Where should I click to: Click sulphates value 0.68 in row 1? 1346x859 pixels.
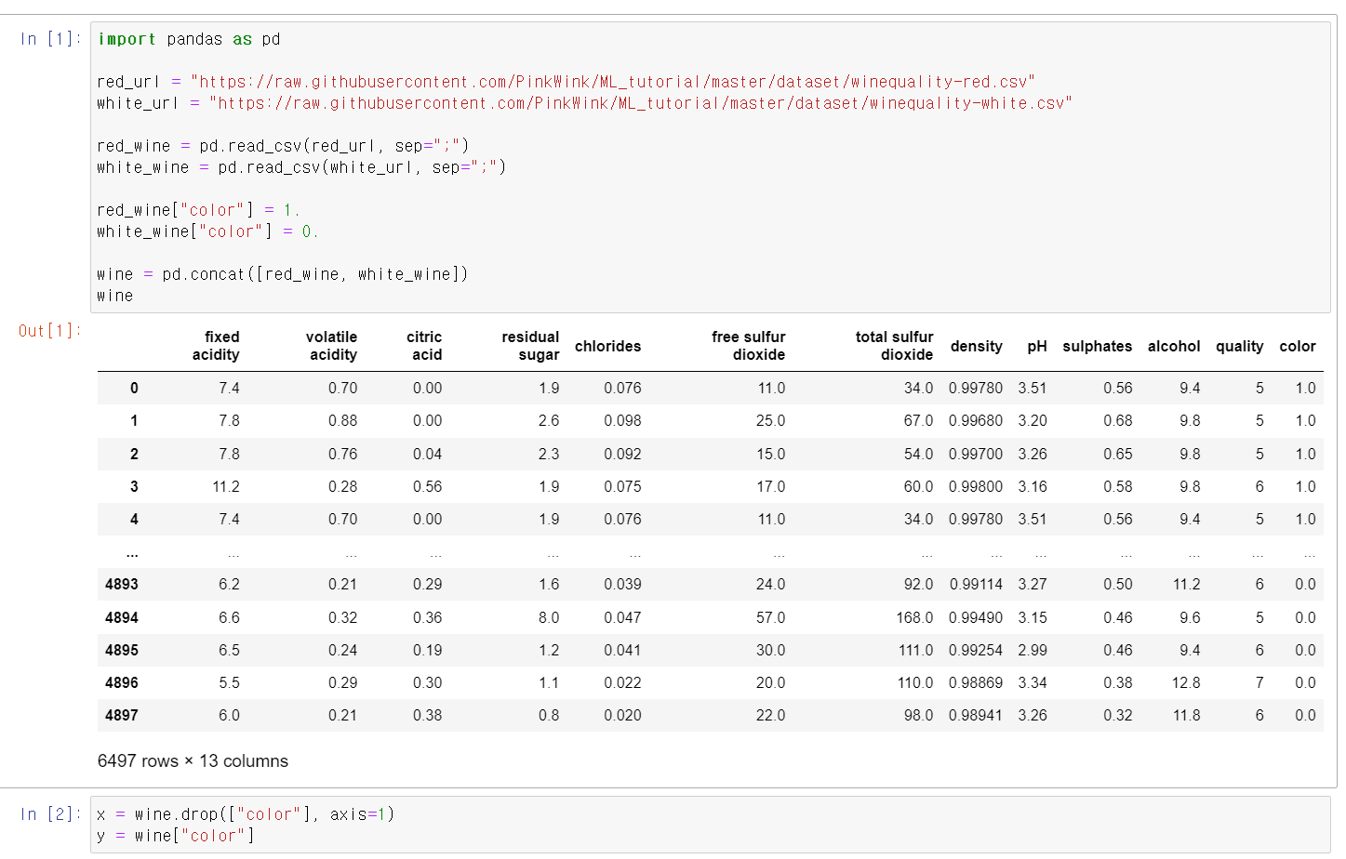(1118, 421)
